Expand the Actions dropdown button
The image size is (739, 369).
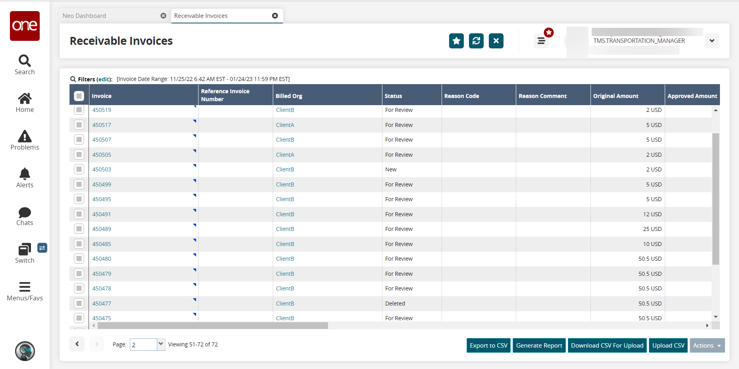click(x=707, y=346)
